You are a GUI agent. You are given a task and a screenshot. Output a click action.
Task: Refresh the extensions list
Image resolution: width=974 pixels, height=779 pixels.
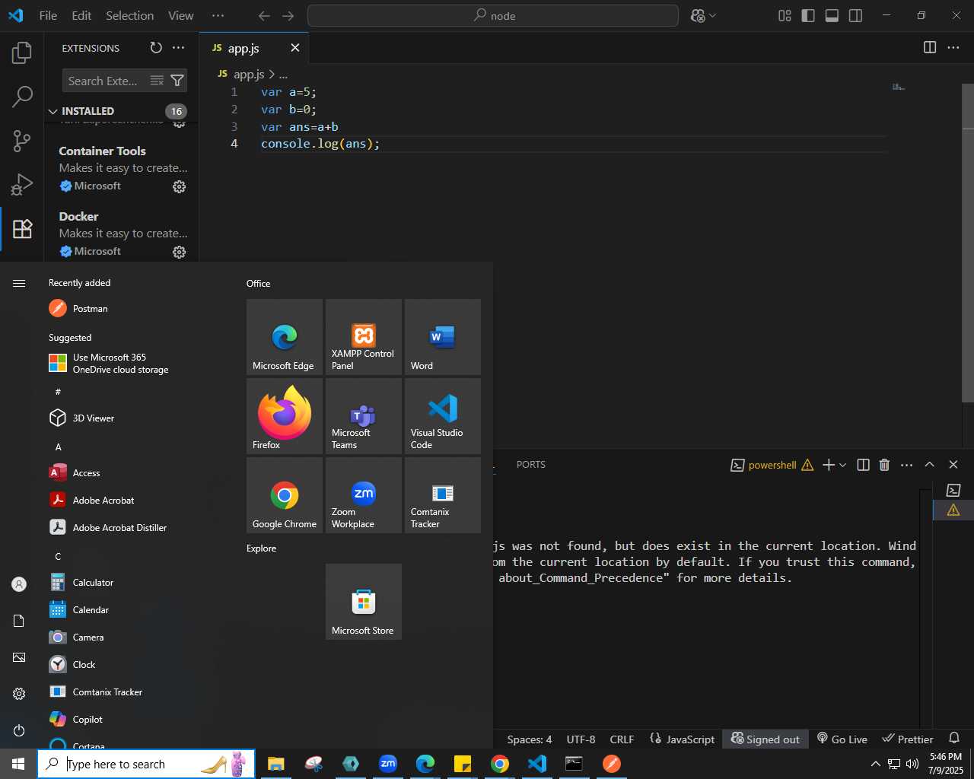pyautogui.click(x=156, y=48)
